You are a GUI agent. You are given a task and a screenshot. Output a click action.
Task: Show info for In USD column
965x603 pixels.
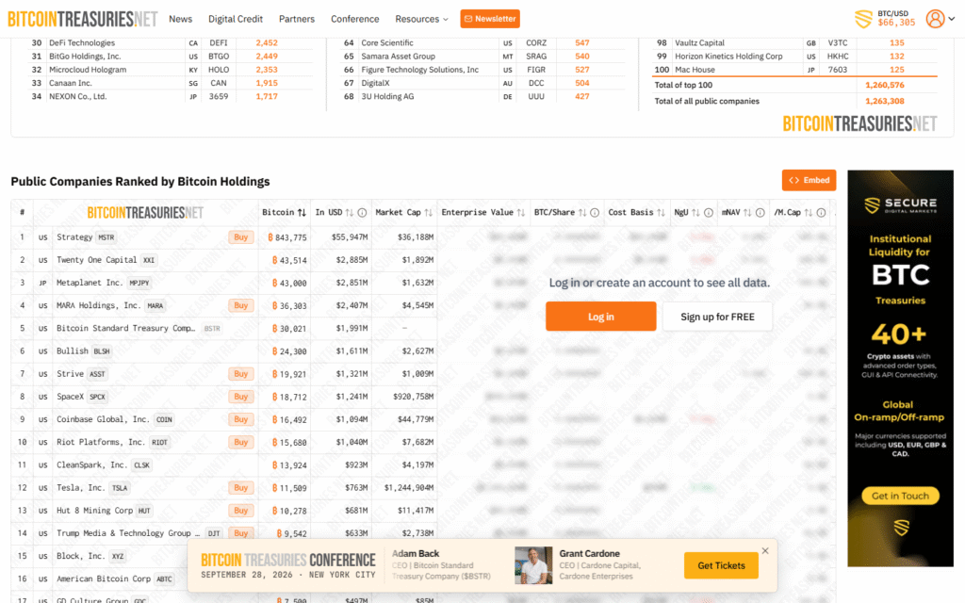coord(362,212)
